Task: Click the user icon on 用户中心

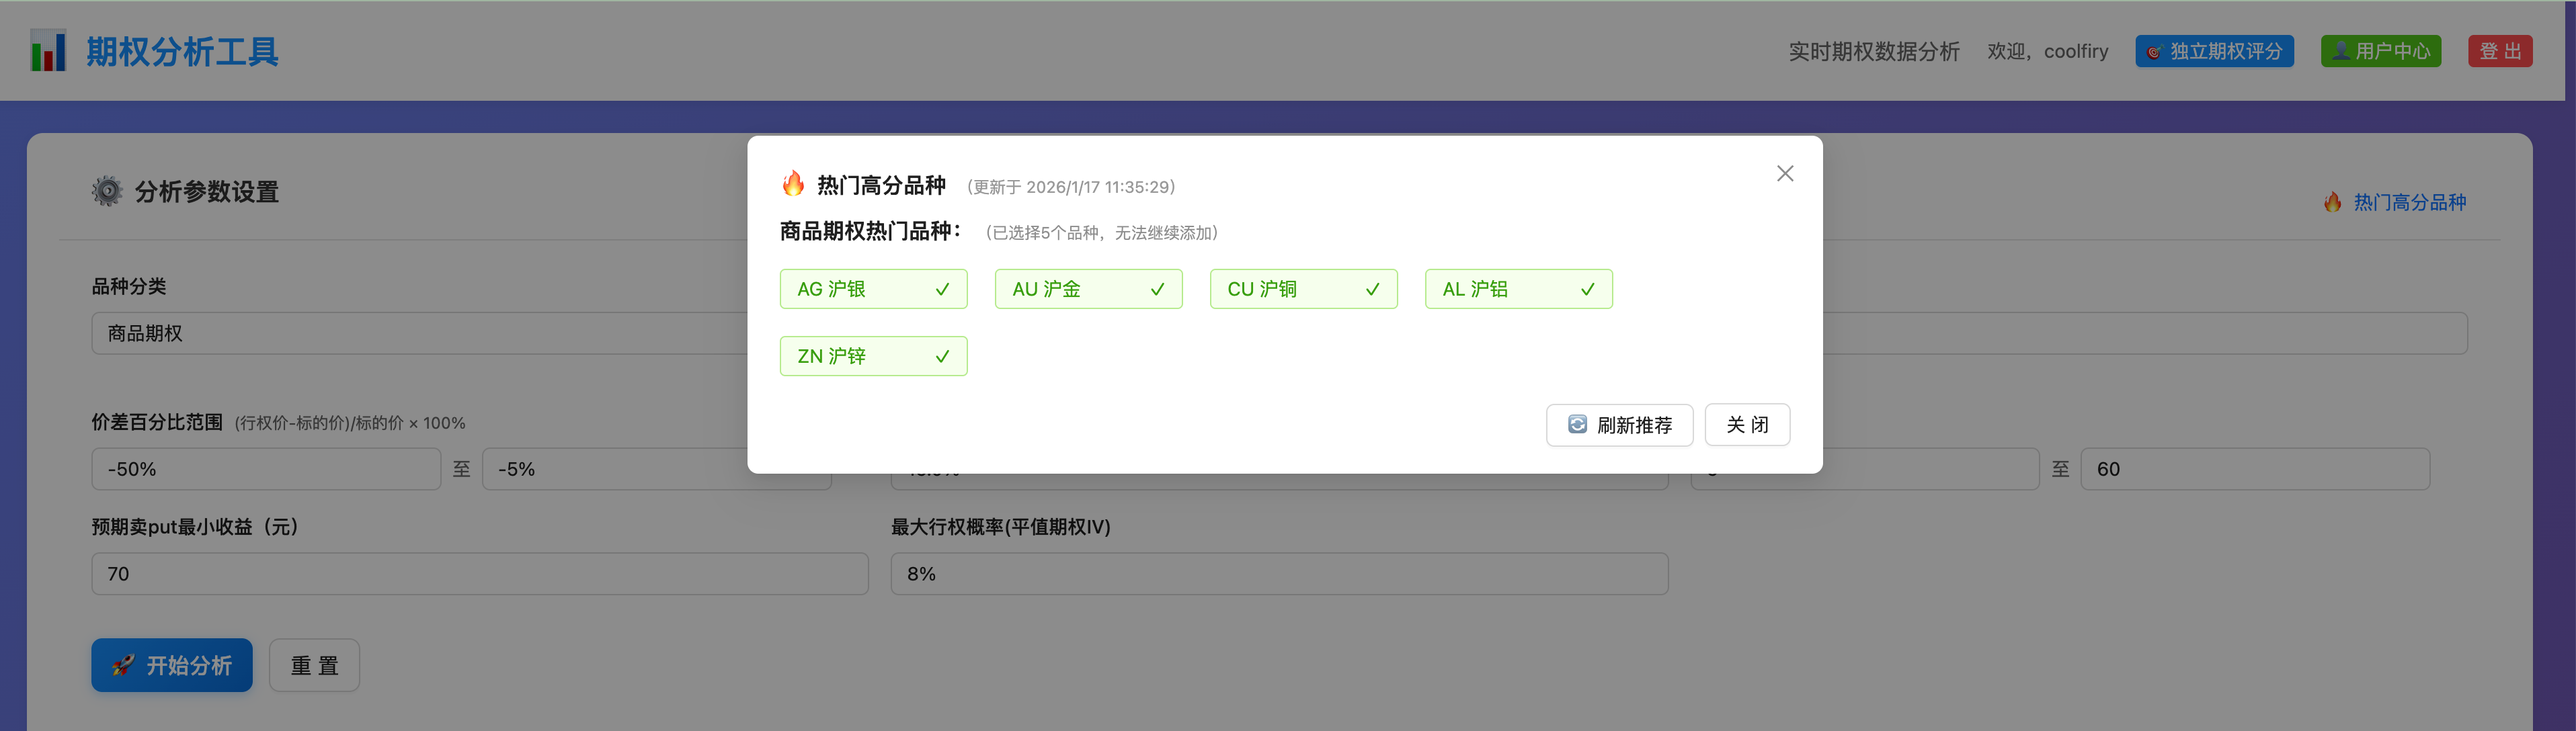Action: tap(2341, 52)
